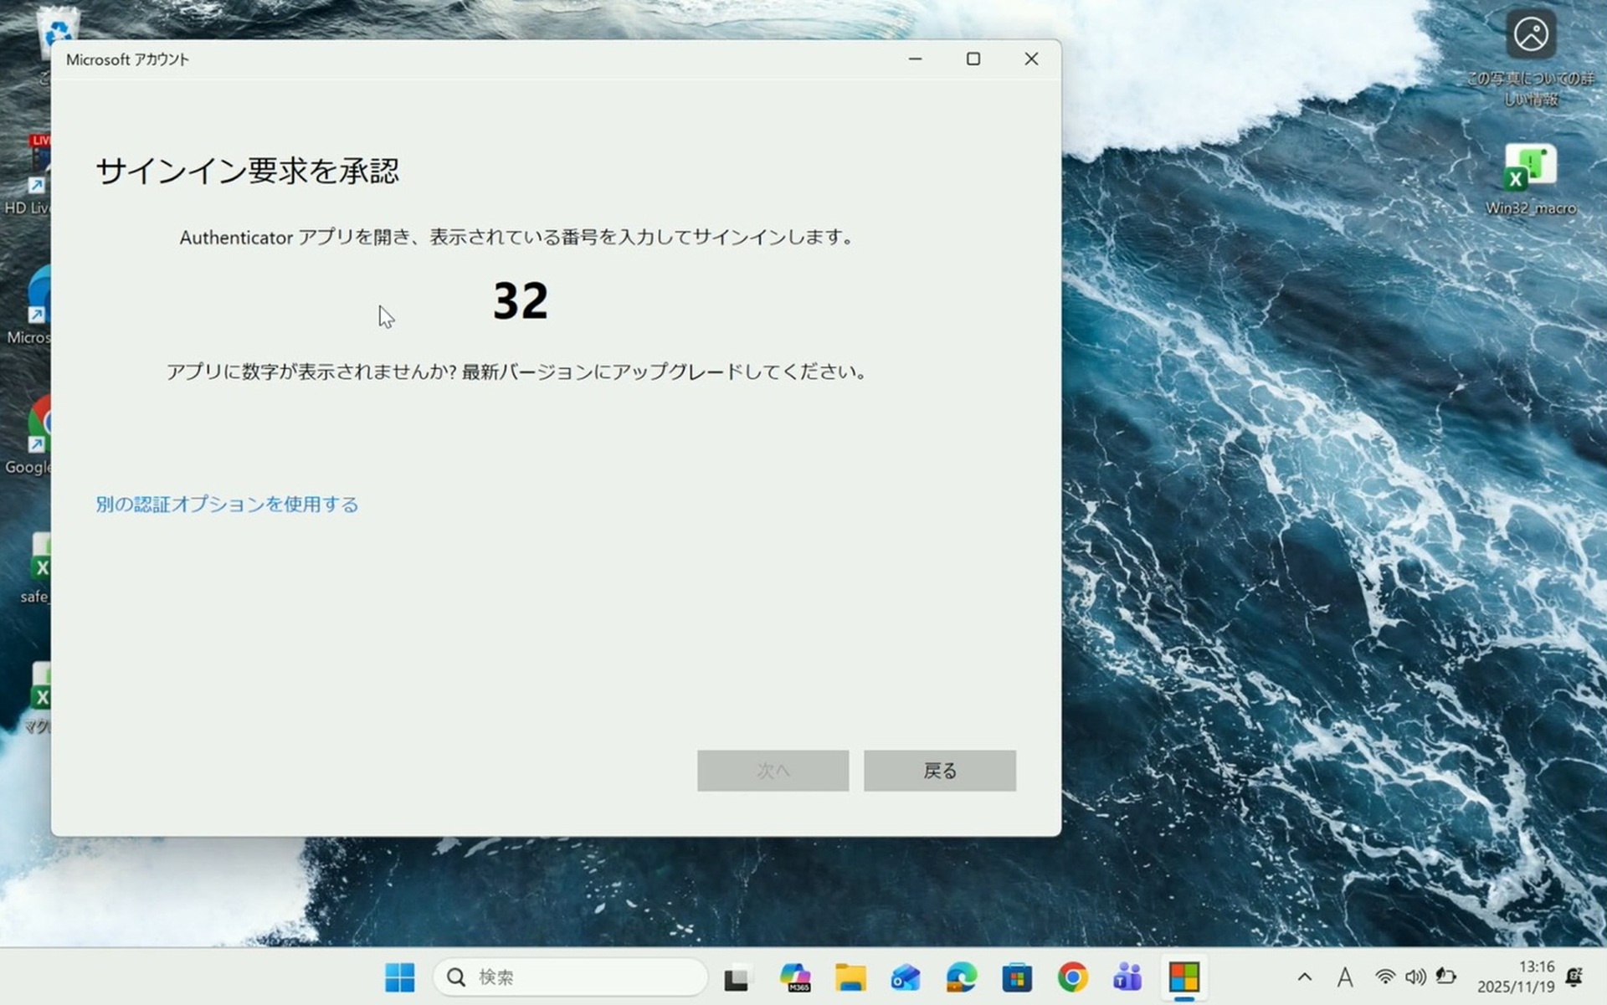Show wallpaper photo information
Image resolution: width=1607 pixels, height=1005 pixels.
point(1530,35)
